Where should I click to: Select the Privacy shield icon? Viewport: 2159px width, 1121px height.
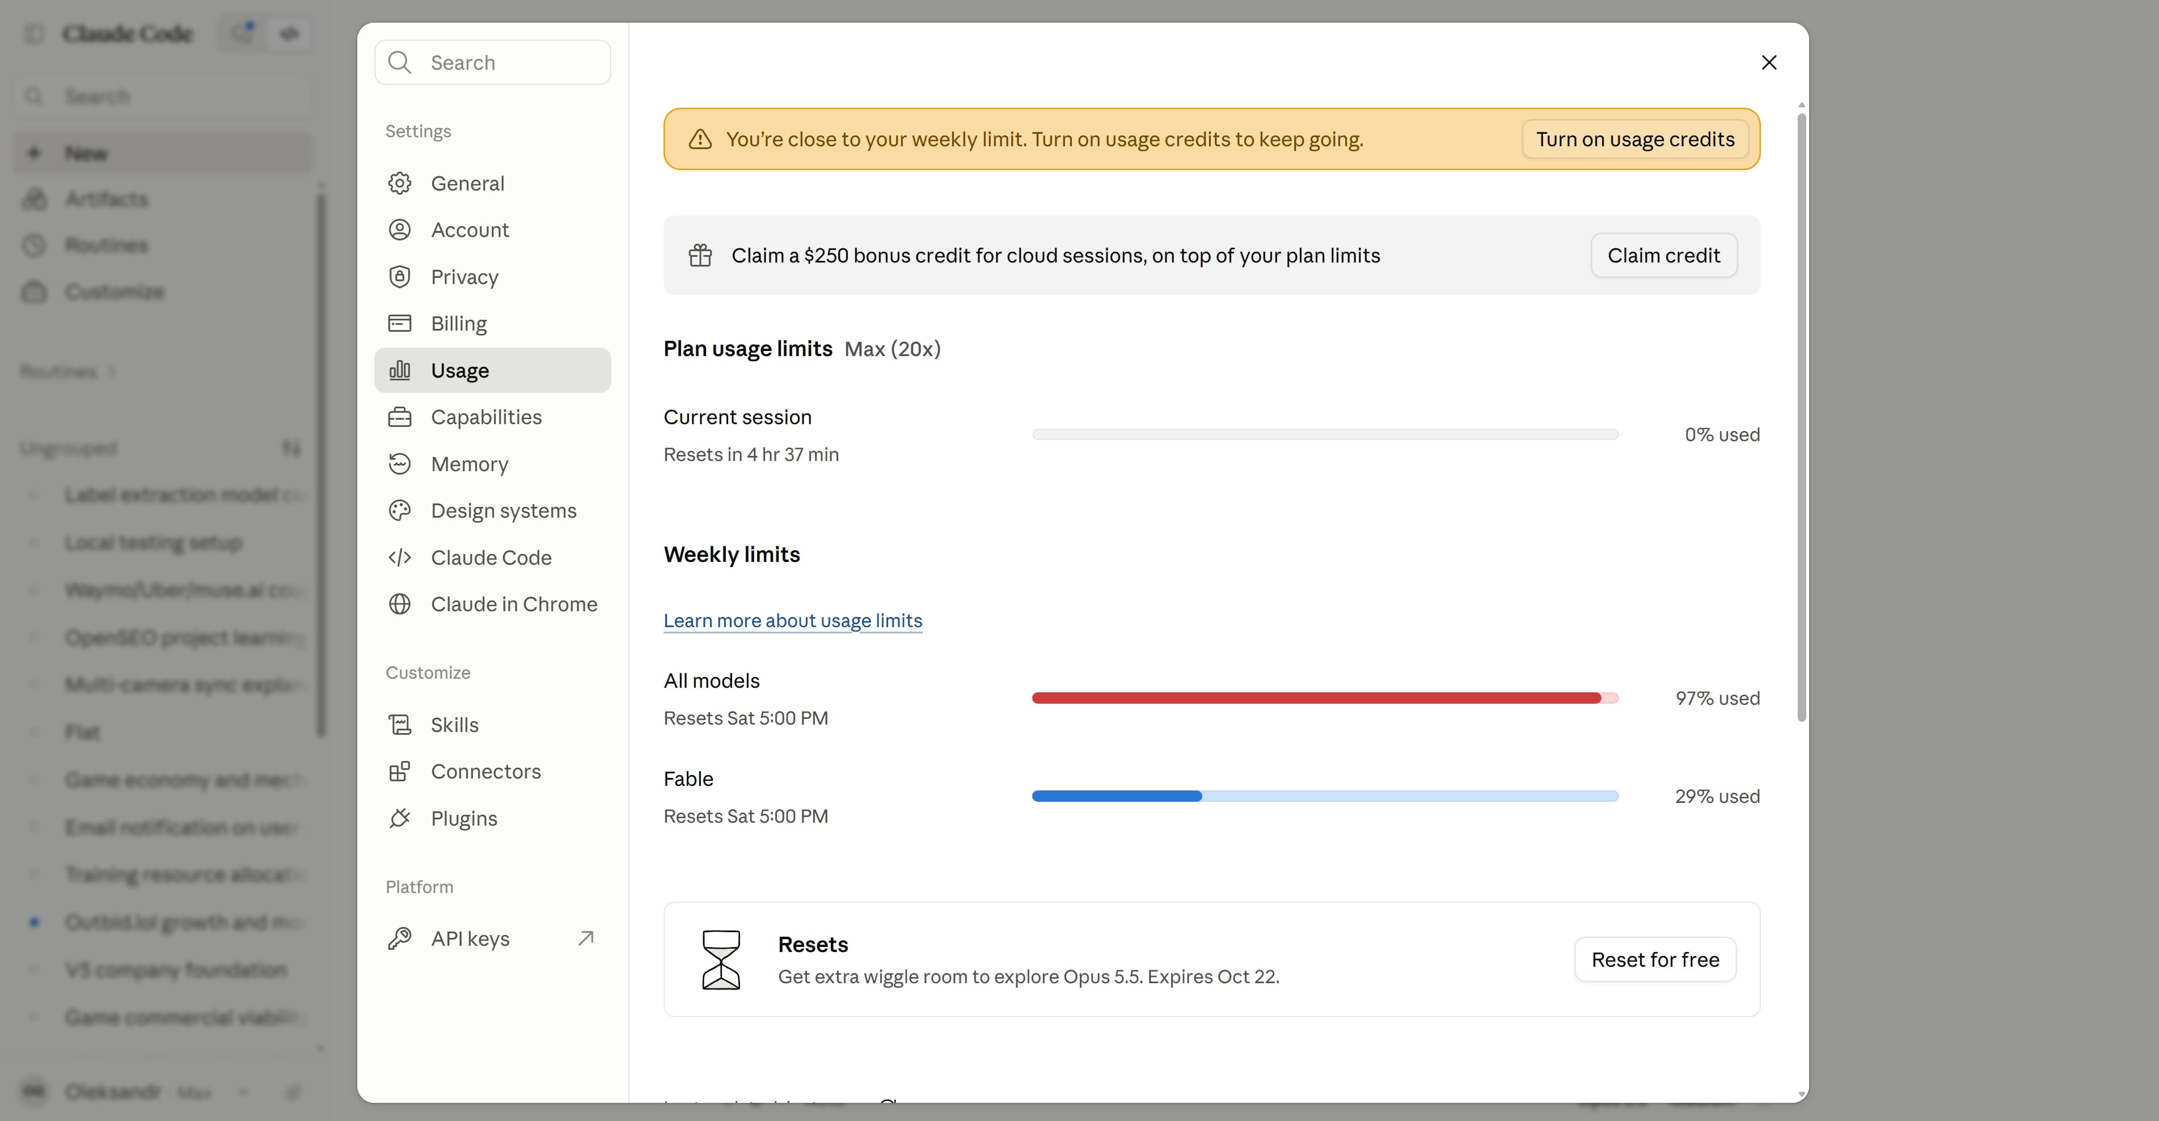coord(400,277)
